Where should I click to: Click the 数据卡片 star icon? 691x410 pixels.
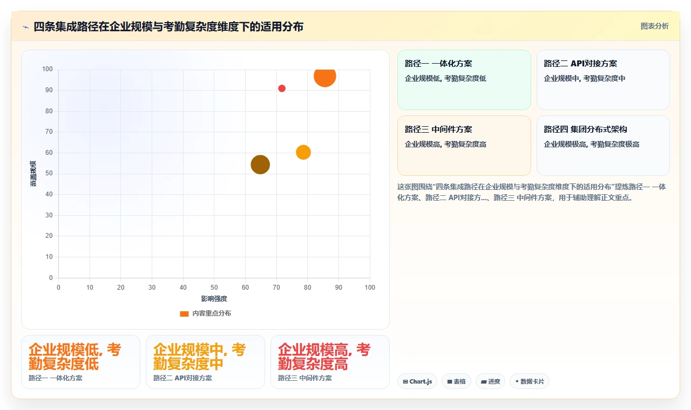coord(517,381)
